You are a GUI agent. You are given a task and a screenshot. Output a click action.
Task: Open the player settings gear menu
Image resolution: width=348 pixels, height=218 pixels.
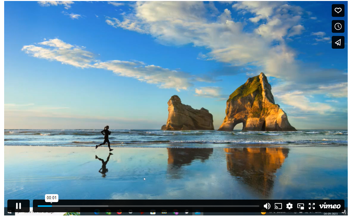click(289, 206)
